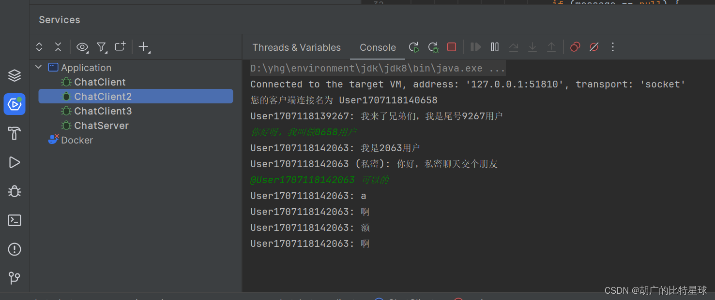This screenshot has width=715, height=300.
Task: Select the ChatClient2 run configuration
Action: (136, 97)
